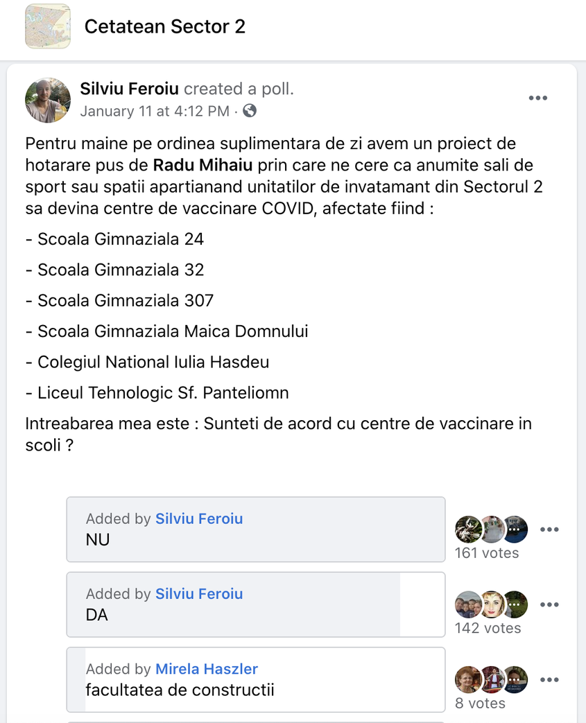Viewport: 586px width, 723px height.
Task: Open the post options menu (three dots)
Action: click(538, 98)
